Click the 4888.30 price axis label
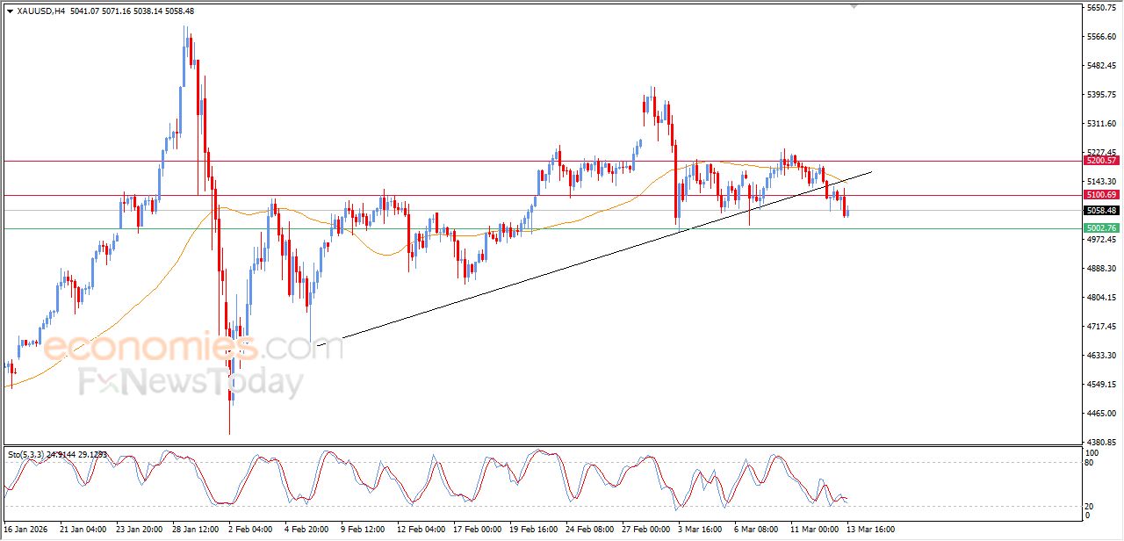Viewport: 1124px width, 541px height. pyautogui.click(x=1101, y=269)
